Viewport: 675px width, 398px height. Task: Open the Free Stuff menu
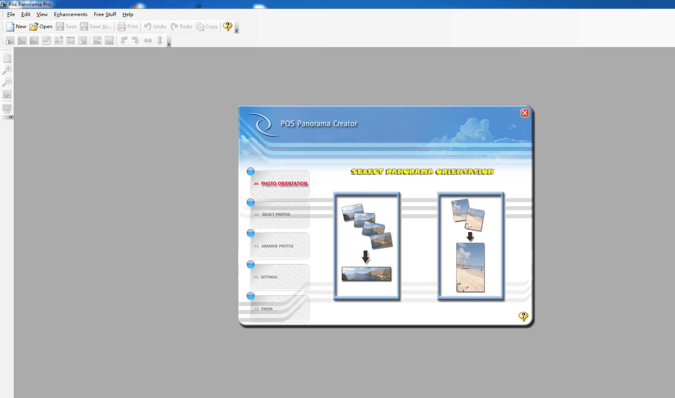(x=105, y=14)
